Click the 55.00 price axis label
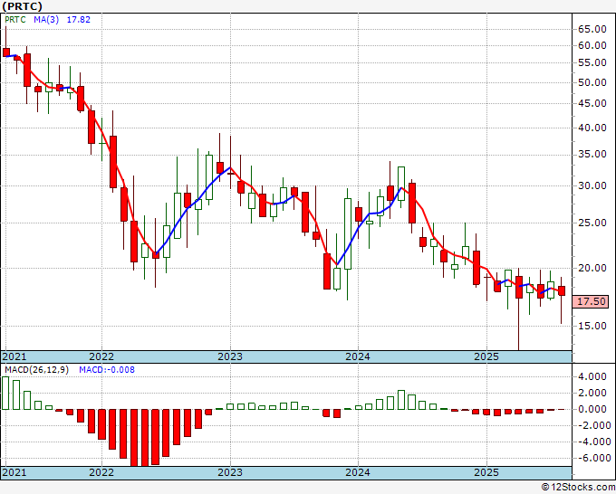 tap(592, 62)
